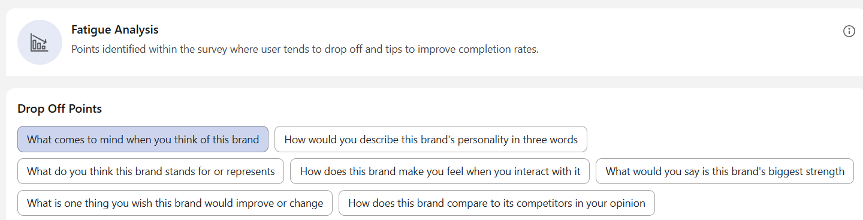Click the description about improving completion rates
The image size is (863, 220).
305,49
